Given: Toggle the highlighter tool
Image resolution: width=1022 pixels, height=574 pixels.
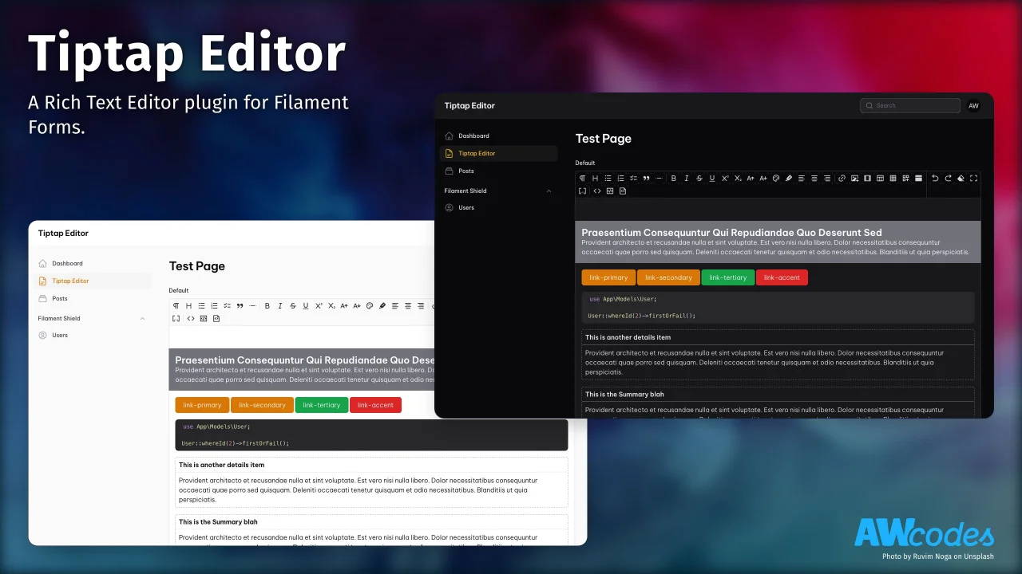Looking at the screenshot, I should pyautogui.click(x=789, y=179).
